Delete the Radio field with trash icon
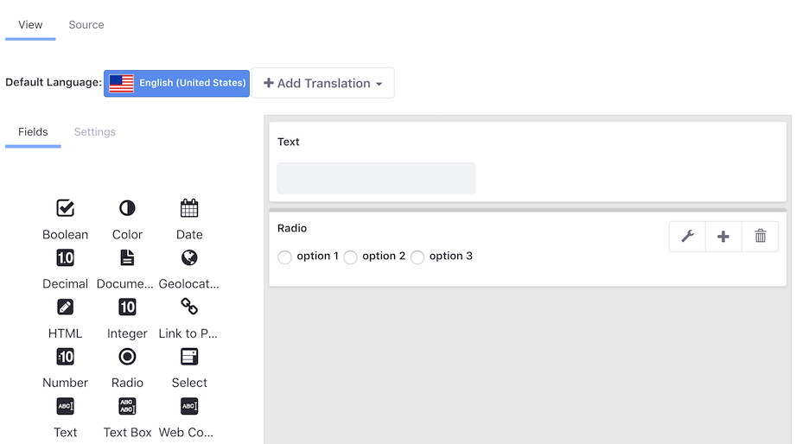The height and width of the screenshot is (444, 796). [760, 237]
